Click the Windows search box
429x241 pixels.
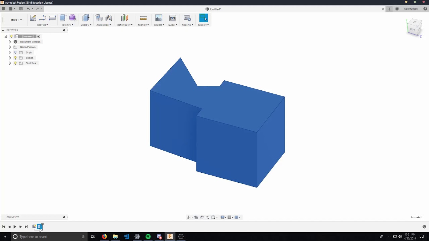(49, 237)
